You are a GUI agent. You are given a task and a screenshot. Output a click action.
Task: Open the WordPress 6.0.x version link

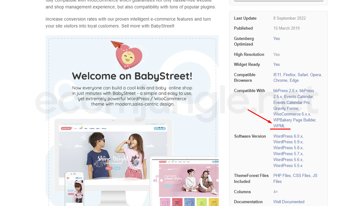click(288, 136)
